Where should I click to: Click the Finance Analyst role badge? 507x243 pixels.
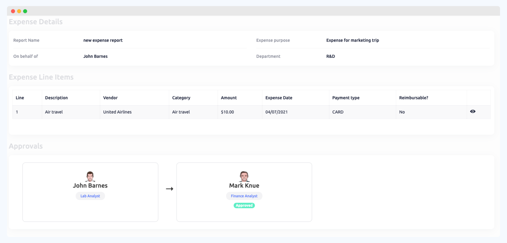click(244, 196)
